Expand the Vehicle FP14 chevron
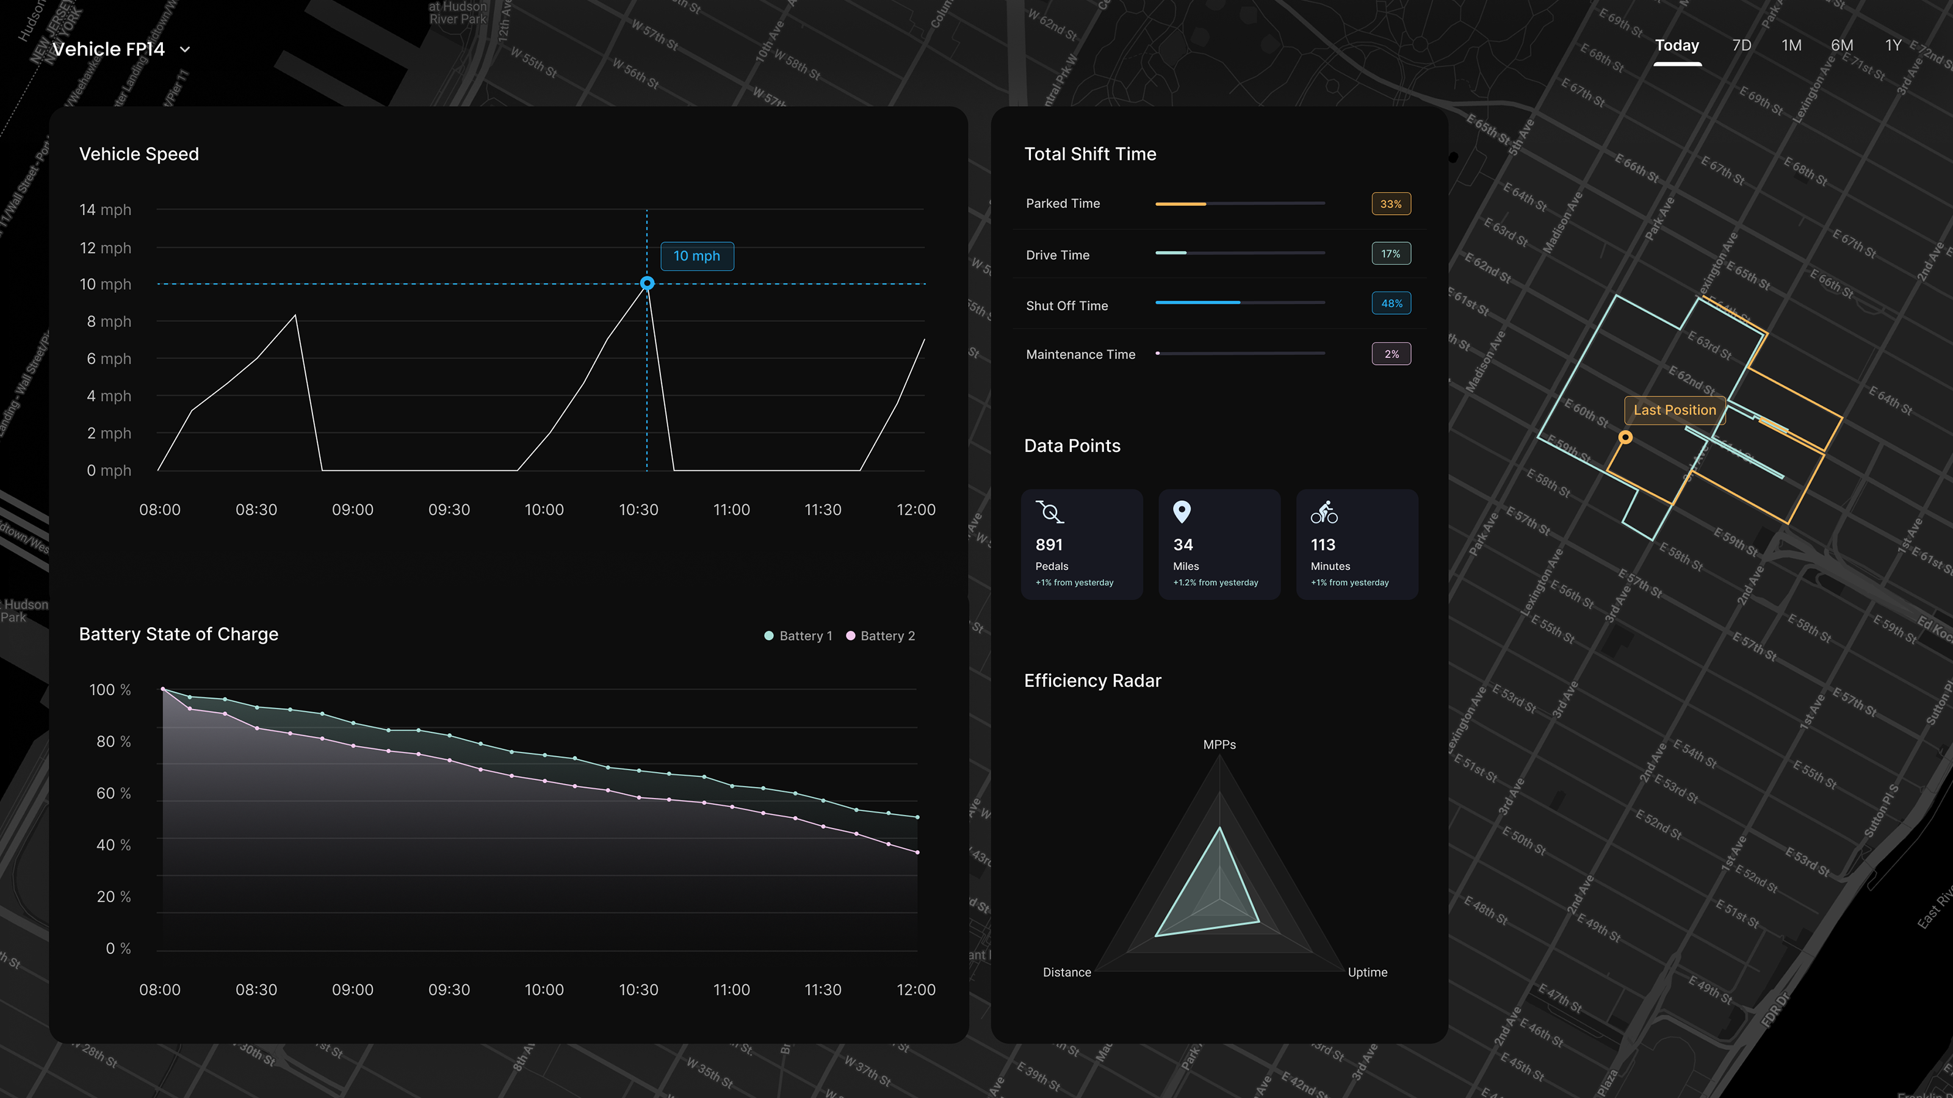The height and width of the screenshot is (1098, 1953). 185,50
